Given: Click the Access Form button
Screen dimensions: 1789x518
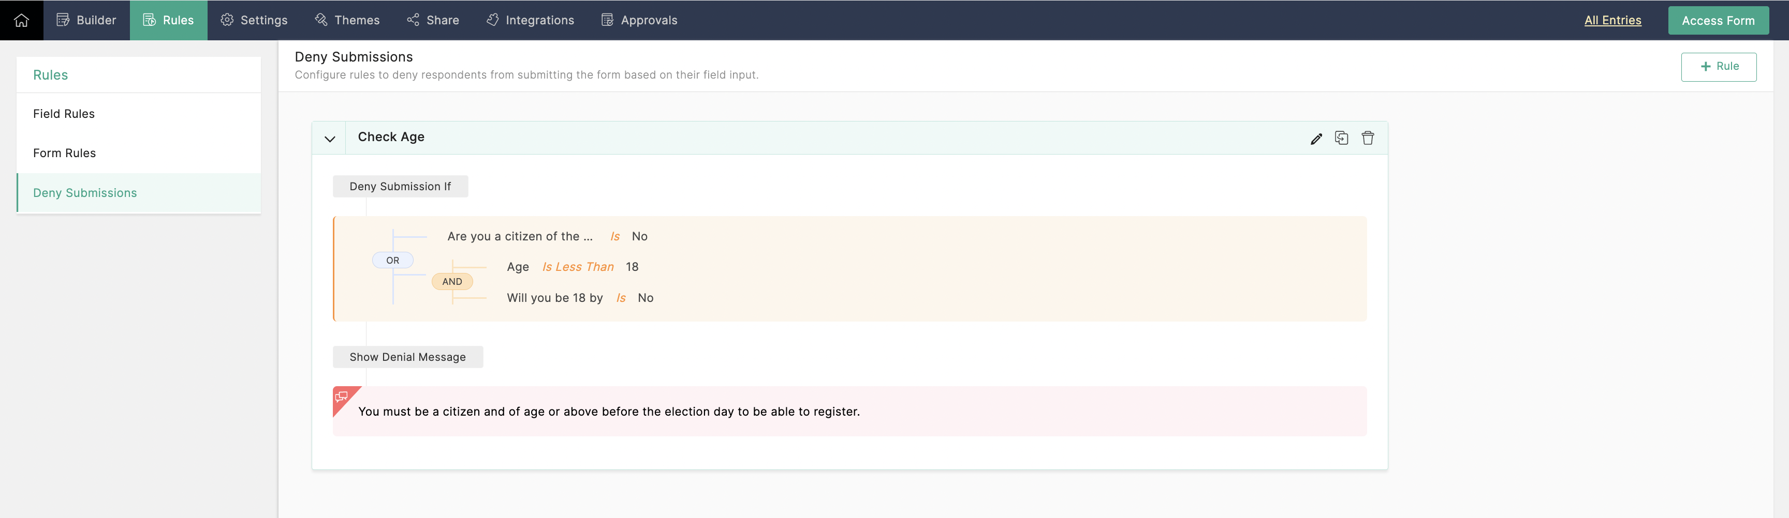Looking at the screenshot, I should pos(1718,20).
